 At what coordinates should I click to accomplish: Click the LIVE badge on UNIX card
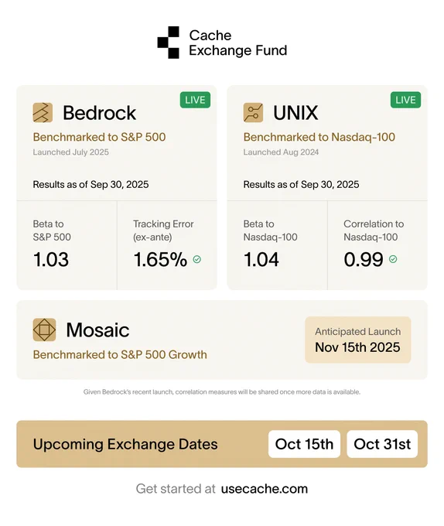406,100
